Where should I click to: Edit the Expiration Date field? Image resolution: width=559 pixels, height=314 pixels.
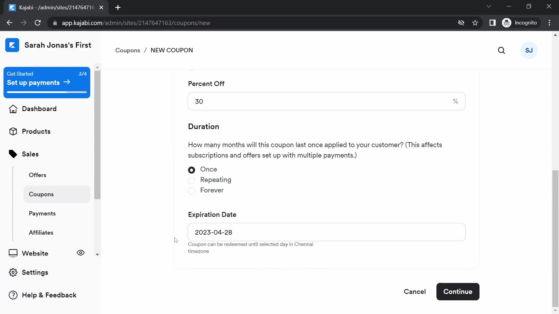(x=327, y=232)
